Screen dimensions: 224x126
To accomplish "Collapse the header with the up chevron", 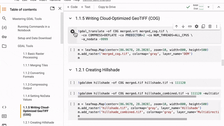I will point(219,7).
